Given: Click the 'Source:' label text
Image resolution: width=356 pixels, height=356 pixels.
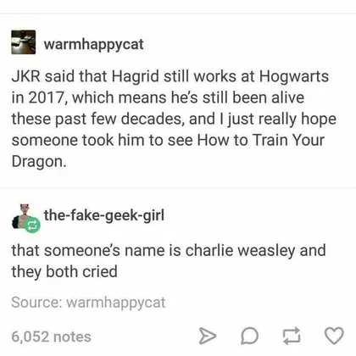Looking at the screenshot, I should (37, 302).
